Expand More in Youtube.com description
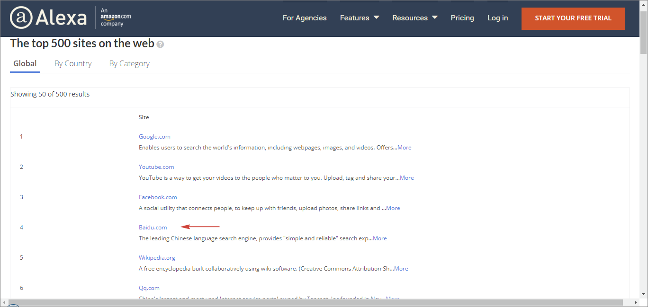Image resolution: width=648 pixels, height=307 pixels. coord(407,178)
